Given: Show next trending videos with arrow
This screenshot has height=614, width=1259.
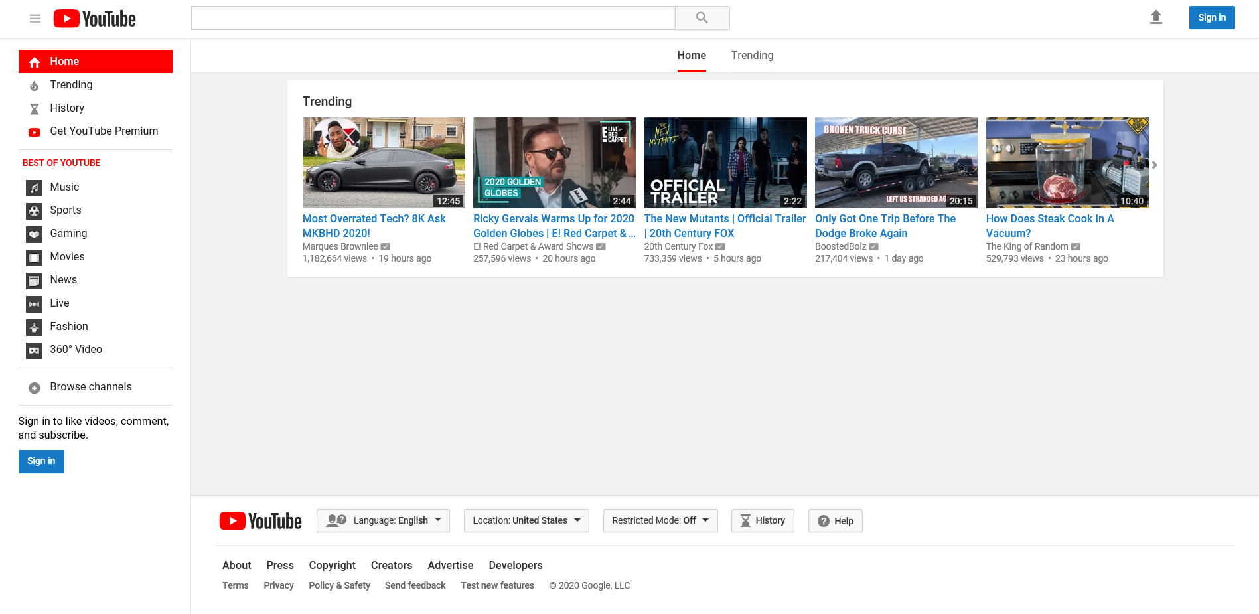Looking at the screenshot, I should [1154, 165].
